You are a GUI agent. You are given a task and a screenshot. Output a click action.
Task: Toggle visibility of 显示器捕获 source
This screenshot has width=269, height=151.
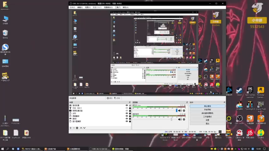click(127, 121)
